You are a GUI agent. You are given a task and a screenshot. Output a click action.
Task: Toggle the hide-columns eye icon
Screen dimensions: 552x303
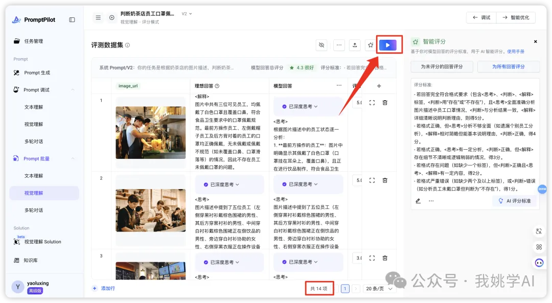pyautogui.click(x=321, y=45)
